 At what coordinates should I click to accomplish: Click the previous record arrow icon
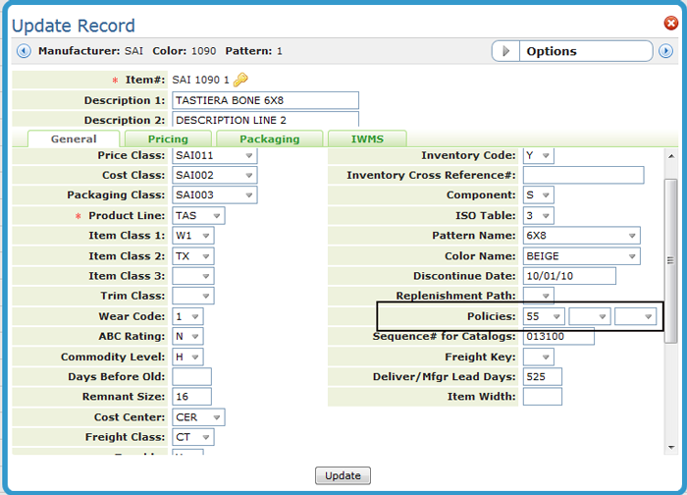click(x=24, y=51)
